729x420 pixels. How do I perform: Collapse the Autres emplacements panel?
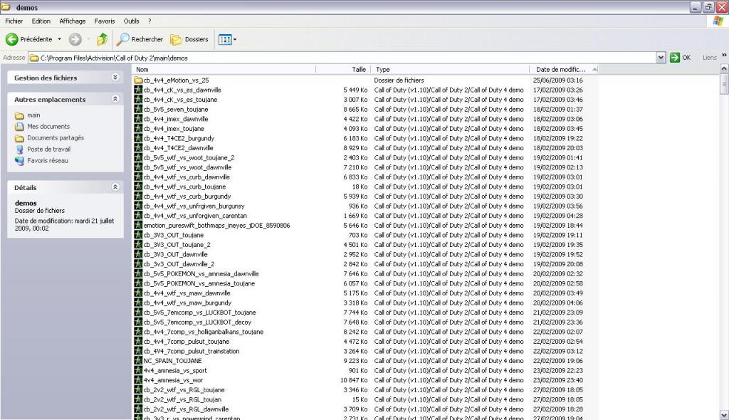point(115,99)
